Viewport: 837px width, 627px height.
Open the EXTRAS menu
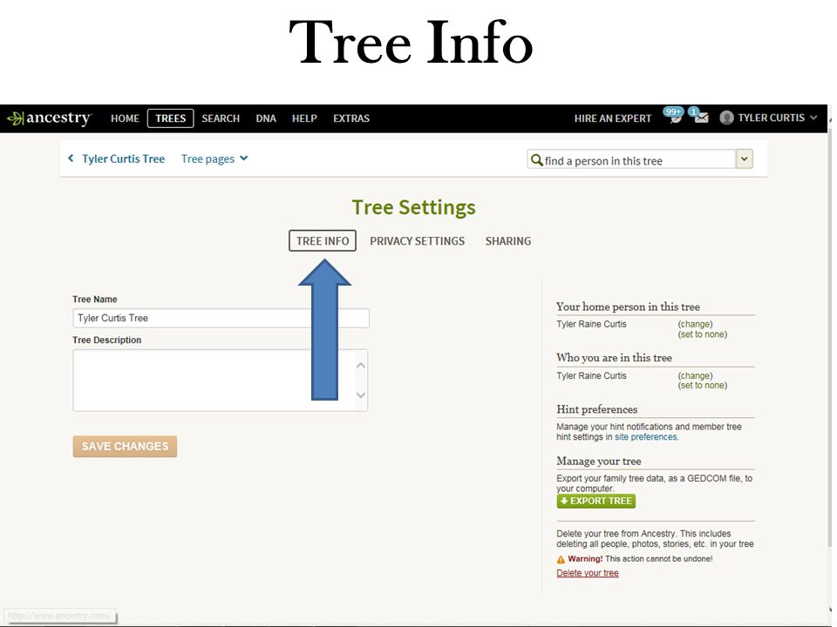(351, 118)
